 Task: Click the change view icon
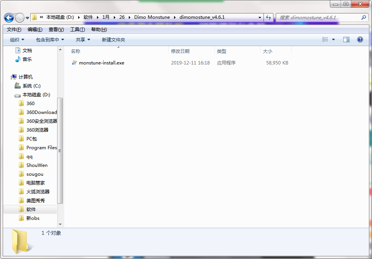click(325, 40)
